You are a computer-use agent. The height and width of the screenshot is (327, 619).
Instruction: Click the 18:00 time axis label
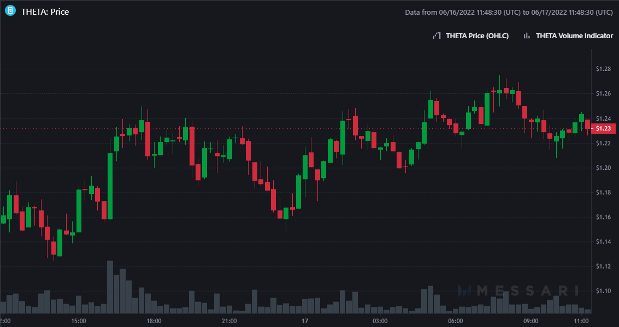click(154, 320)
